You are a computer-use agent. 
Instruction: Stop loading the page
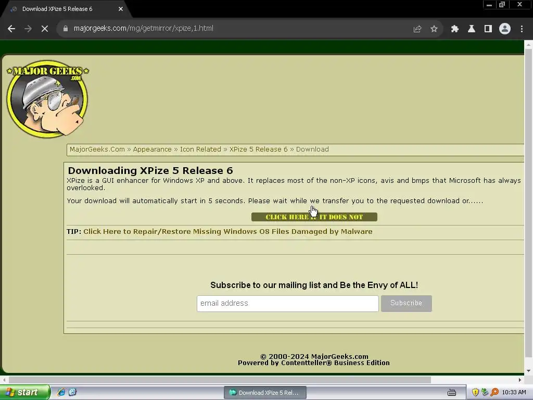45,29
